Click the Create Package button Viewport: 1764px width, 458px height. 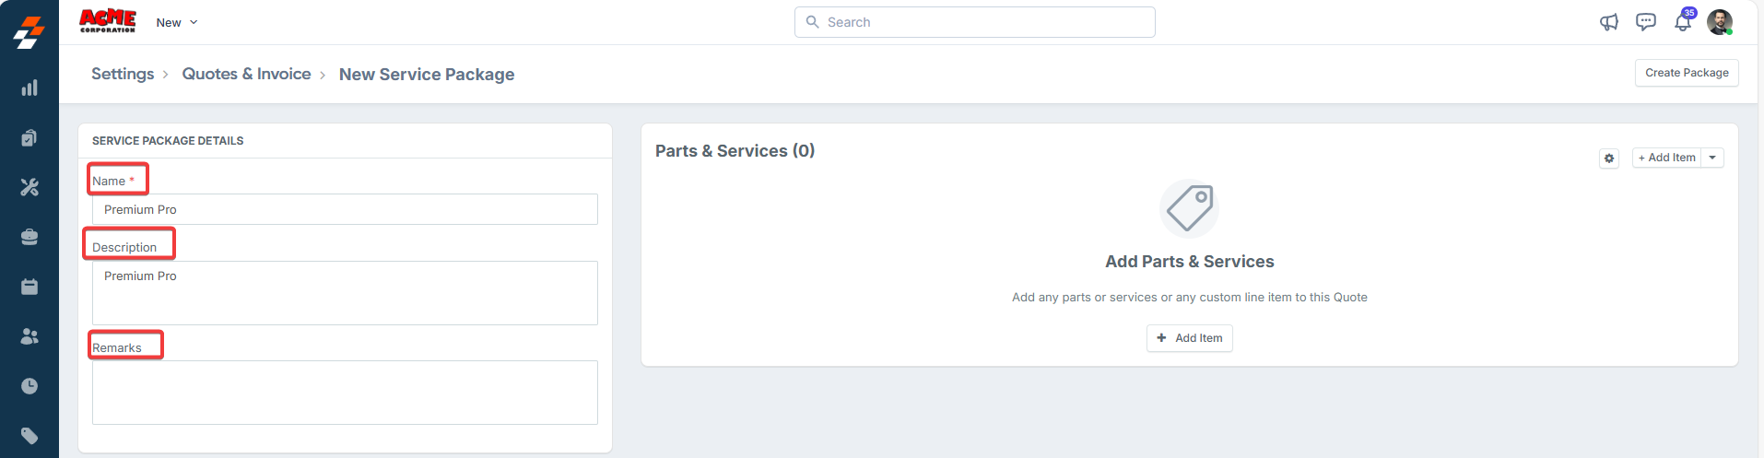click(1687, 73)
